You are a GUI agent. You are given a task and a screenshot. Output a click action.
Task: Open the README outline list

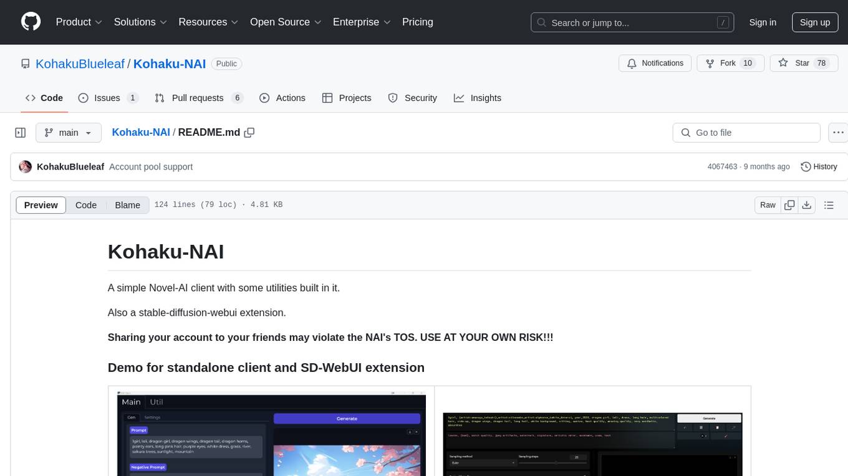829,205
